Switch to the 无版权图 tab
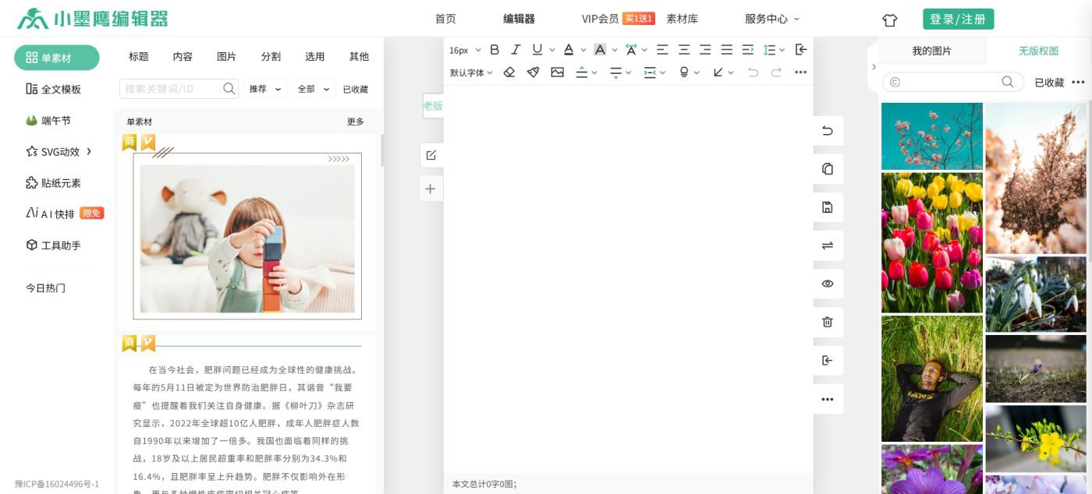1092x494 pixels. [x=1037, y=49]
